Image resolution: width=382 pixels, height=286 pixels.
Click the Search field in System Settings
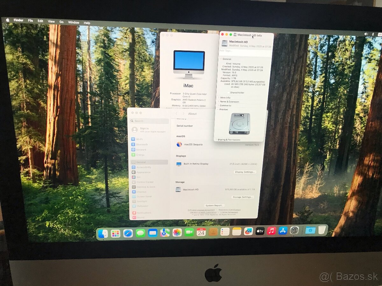pos(150,121)
